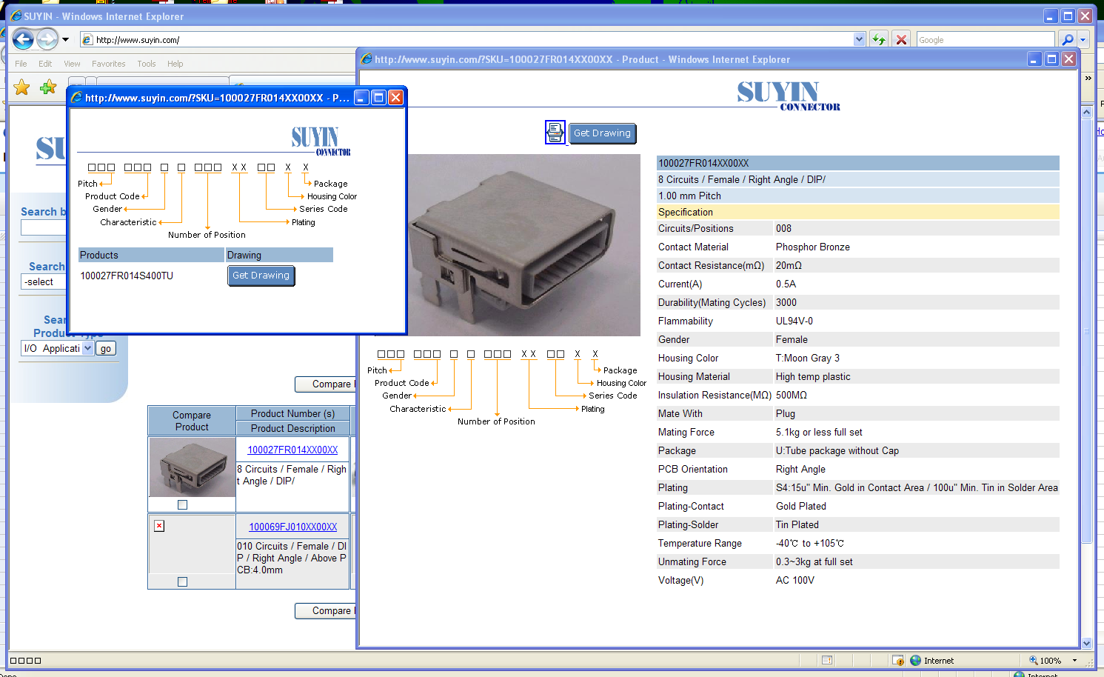This screenshot has height=677, width=1104.
Task: Click Housing Color value T:Moon Gray 3
Action: tap(808, 358)
